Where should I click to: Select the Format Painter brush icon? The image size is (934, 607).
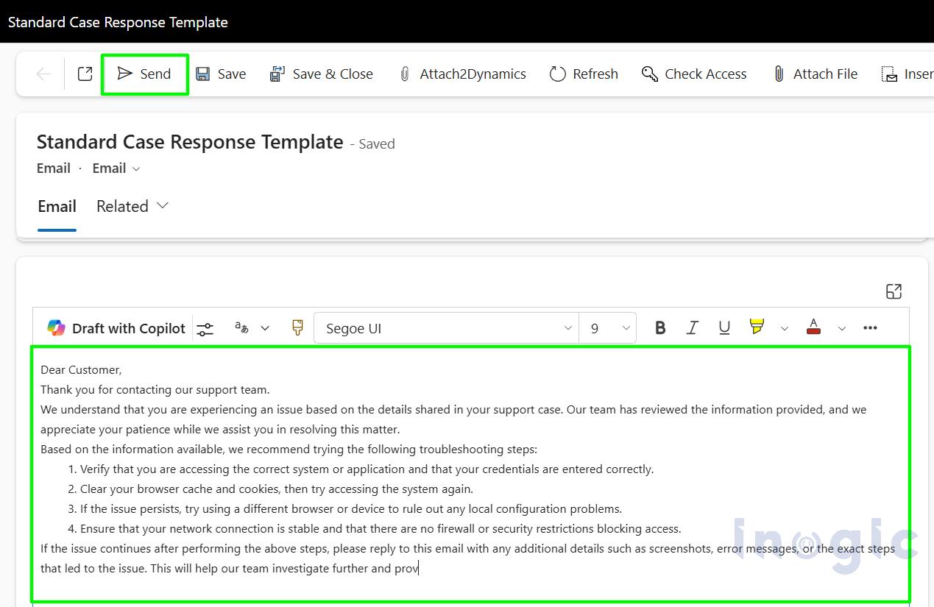297,327
